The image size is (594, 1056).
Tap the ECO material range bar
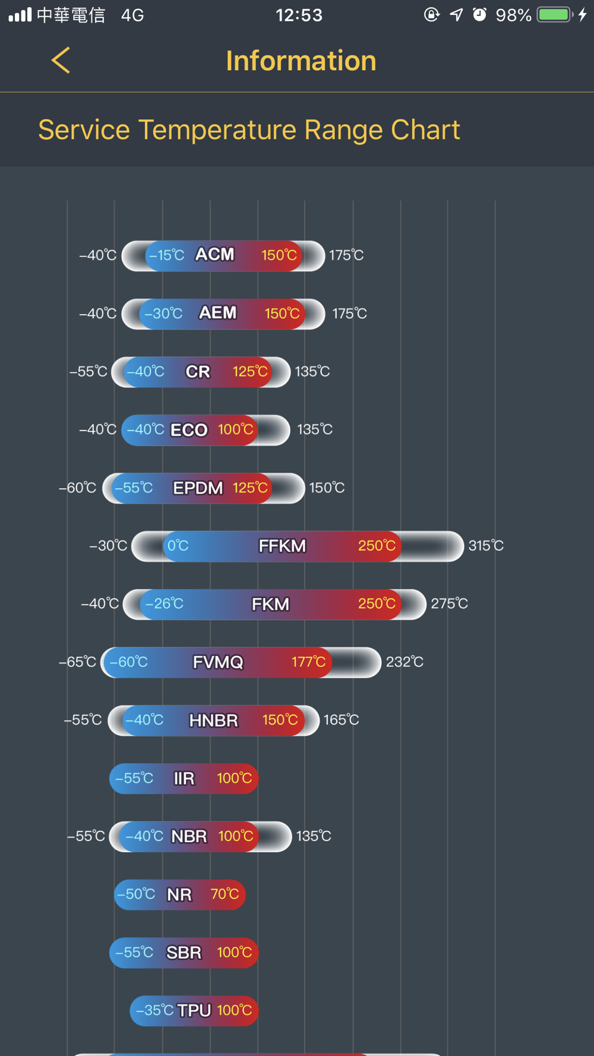coord(205,429)
